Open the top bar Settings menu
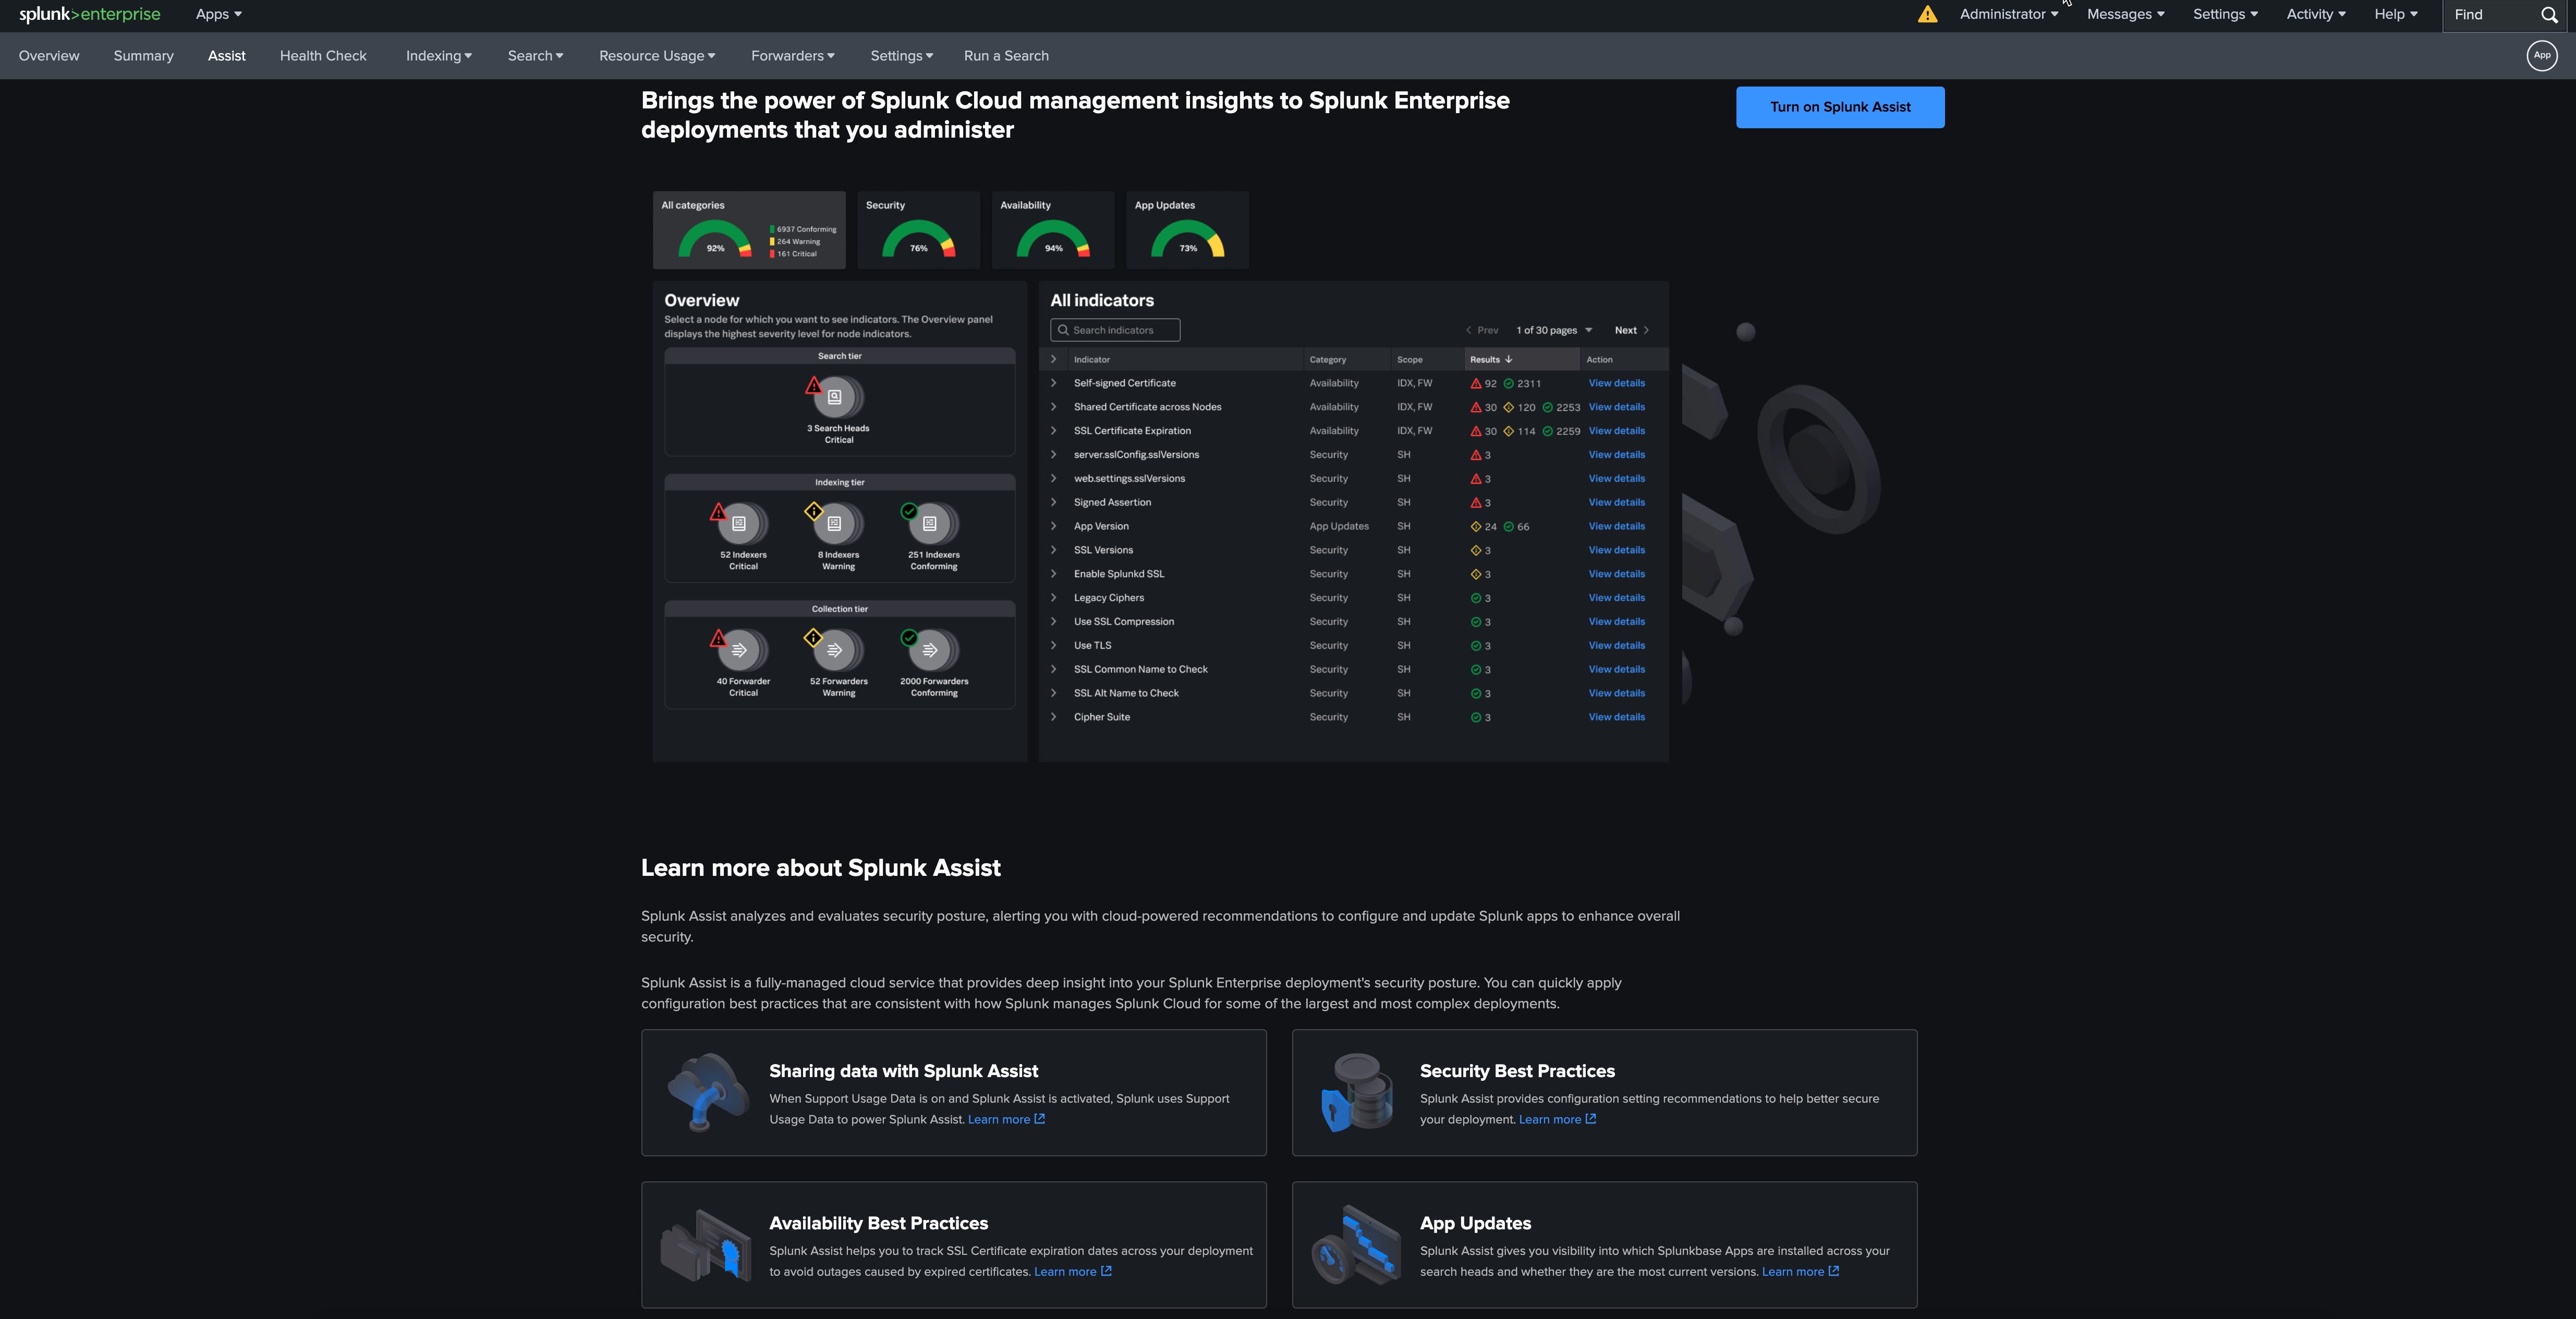This screenshot has width=2576, height=1319. [x=2225, y=14]
